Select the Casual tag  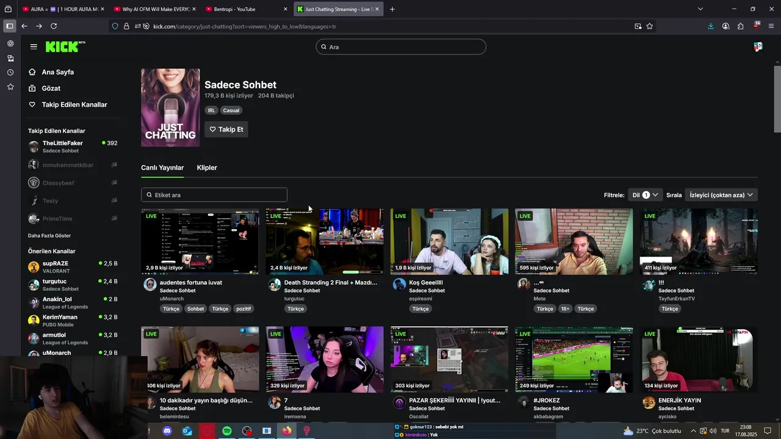(231, 110)
